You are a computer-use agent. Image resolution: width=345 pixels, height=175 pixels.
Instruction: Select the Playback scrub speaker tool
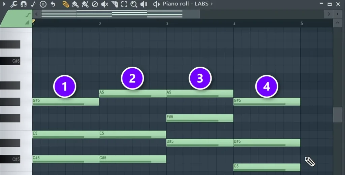144,4
